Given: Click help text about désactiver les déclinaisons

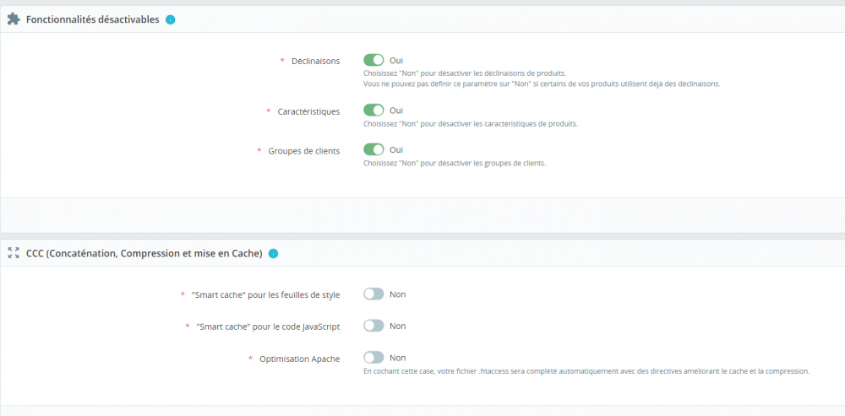Looking at the screenshot, I should pos(464,73).
